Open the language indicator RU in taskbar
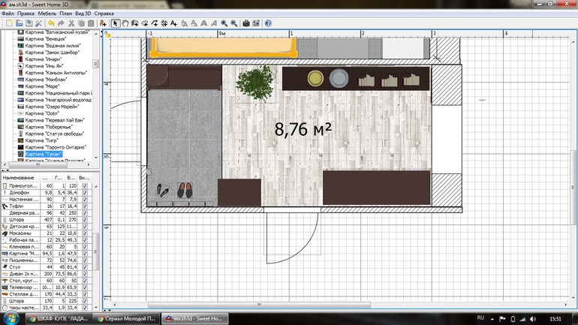Viewport: 578px width, 325px height. coord(481,318)
